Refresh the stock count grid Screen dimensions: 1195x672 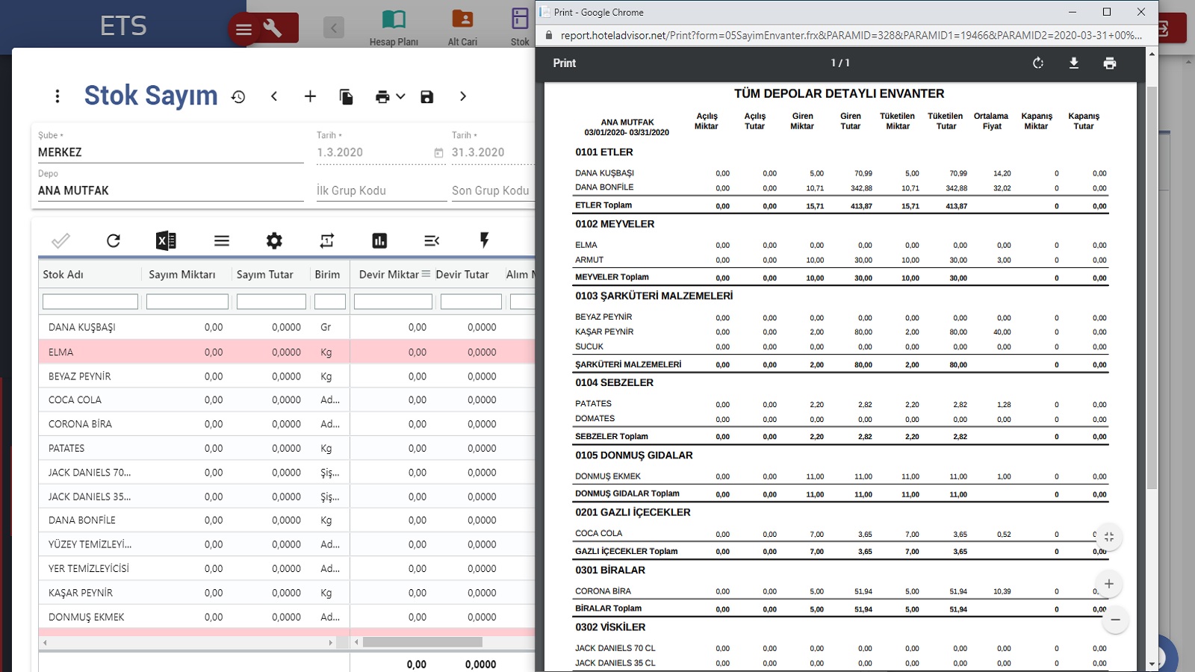click(x=113, y=240)
